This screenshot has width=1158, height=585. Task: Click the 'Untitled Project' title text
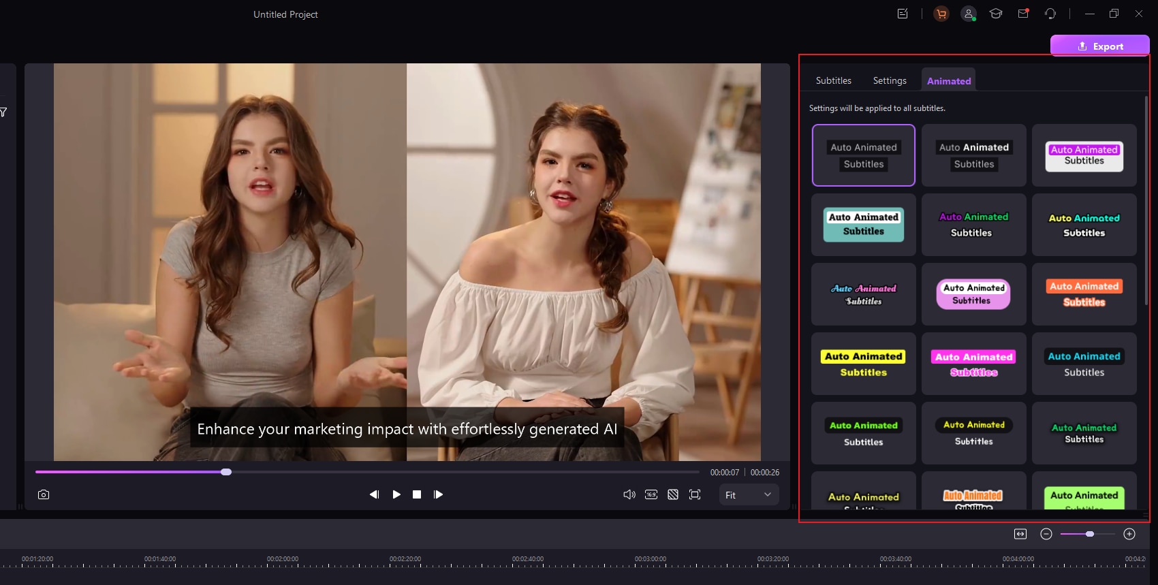(285, 14)
